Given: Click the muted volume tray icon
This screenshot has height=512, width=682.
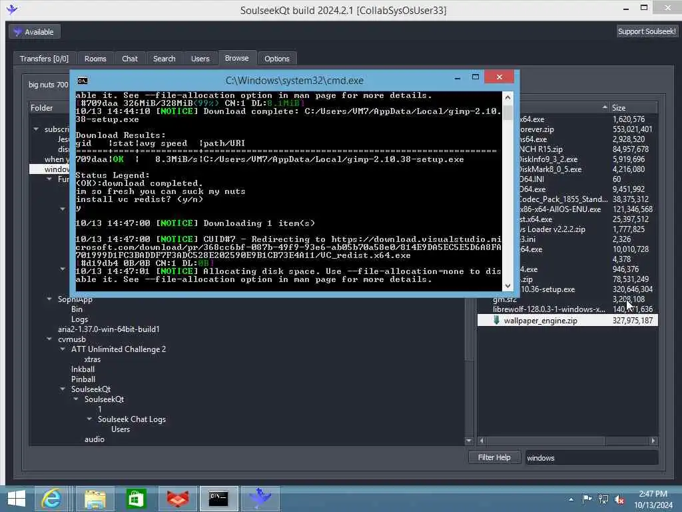Looking at the screenshot, I should click(x=619, y=499).
